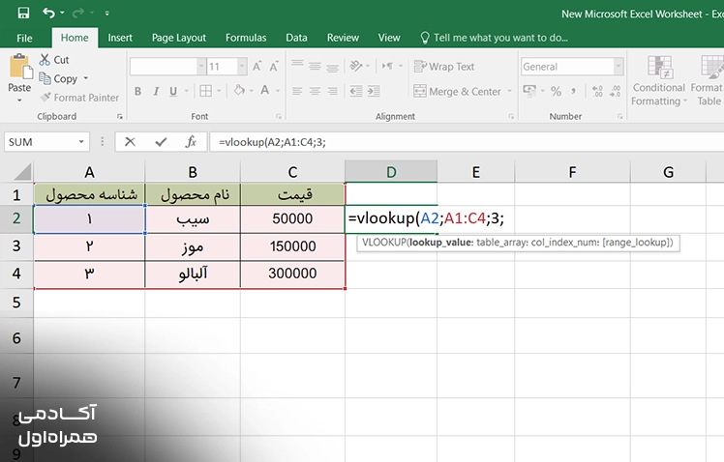Image resolution: width=724 pixels, height=462 pixels.
Task: Click the Cut button
Action: pyautogui.click(x=54, y=60)
